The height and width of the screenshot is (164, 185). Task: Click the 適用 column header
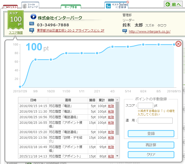[x=68, y=100]
